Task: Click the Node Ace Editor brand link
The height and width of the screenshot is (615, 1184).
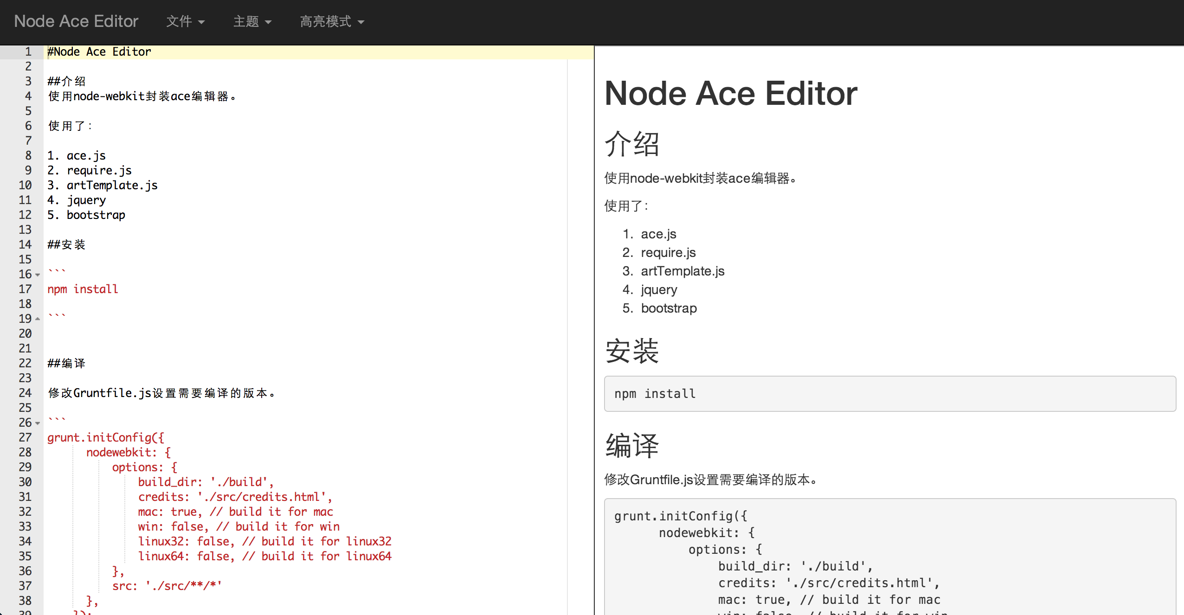Action: tap(76, 21)
